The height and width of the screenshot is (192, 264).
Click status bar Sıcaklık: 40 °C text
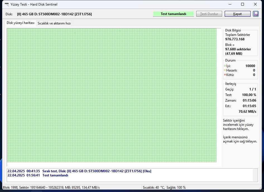pyautogui.click(x=153, y=188)
